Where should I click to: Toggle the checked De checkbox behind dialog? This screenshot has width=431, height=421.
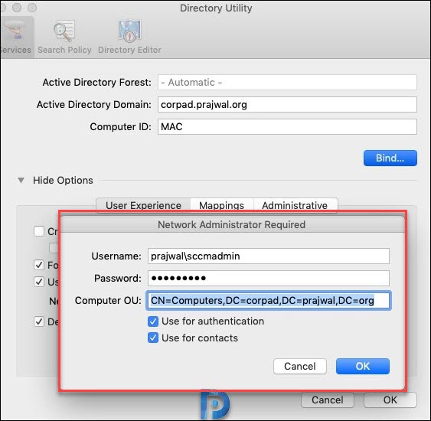[x=39, y=321]
